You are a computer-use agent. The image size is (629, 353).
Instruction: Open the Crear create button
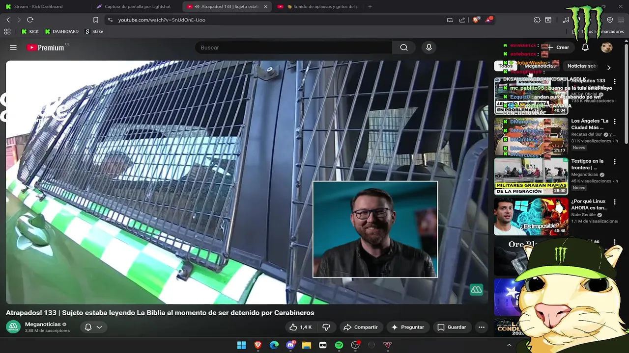pyautogui.click(x=558, y=48)
